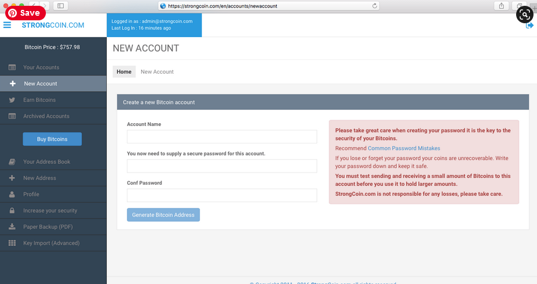Focus the Conf Password field

click(222, 195)
